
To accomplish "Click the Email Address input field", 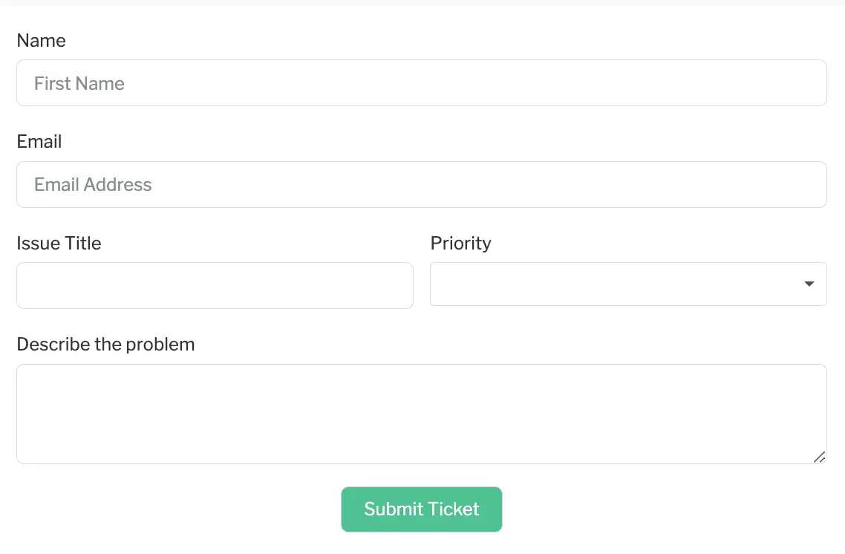I will (422, 184).
